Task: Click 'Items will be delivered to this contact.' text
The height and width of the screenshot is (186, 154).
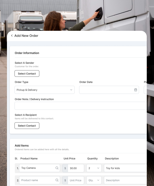Action: coord(34,119)
